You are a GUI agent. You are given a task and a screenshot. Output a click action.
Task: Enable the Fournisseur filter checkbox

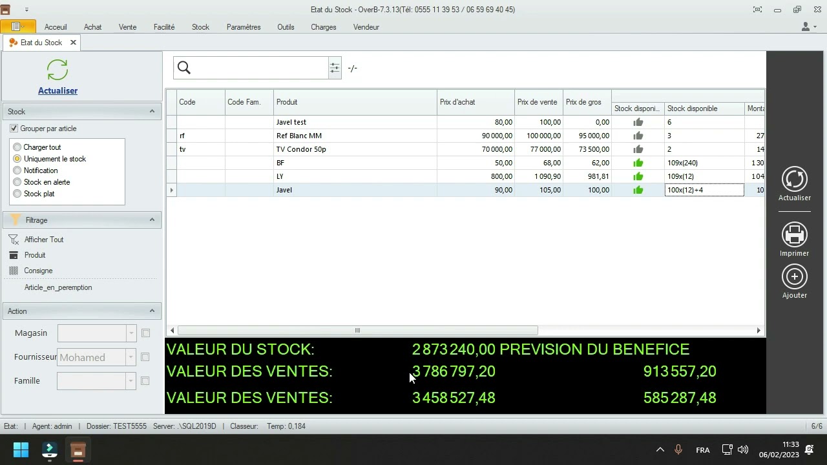[145, 357]
